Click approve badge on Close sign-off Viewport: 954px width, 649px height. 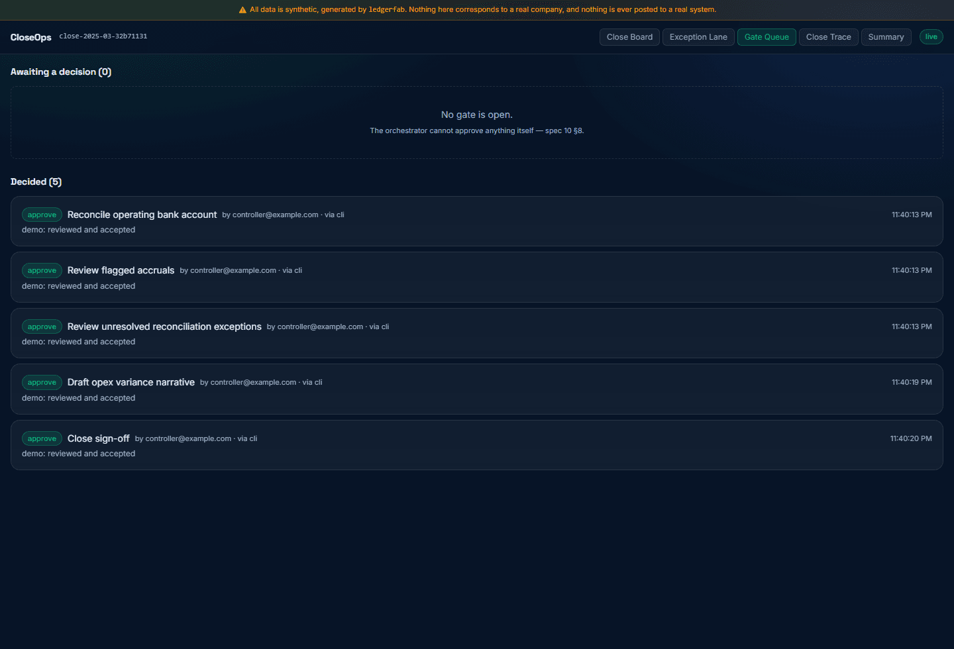(42, 438)
